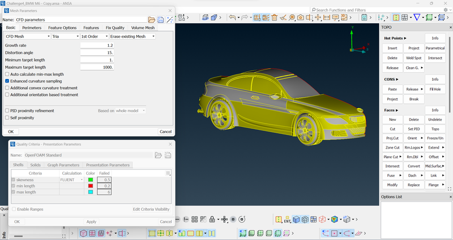Viewport: 453px width, 240px height.
Task: Open the Tria element type dropdown
Action: [x=66, y=36]
